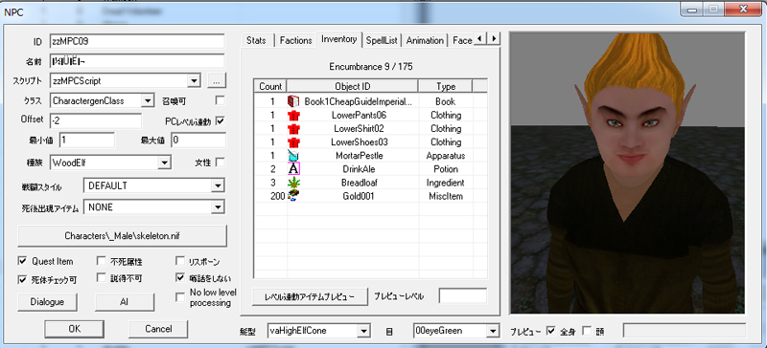The width and height of the screenshot is (767, 348).
Task: Click the Characters\_Male\skeleton.nif button
Action: coord(123,236)
